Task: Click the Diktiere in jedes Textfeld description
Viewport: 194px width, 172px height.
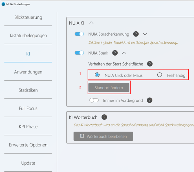Action: click(133, 43)
